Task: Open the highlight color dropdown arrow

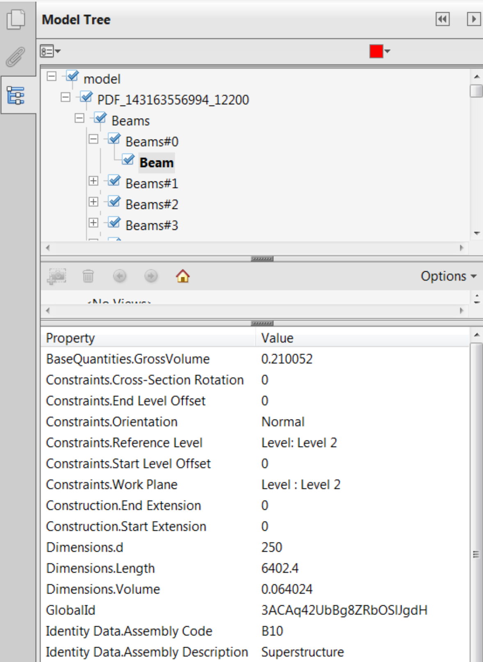Action: (387, 51)
